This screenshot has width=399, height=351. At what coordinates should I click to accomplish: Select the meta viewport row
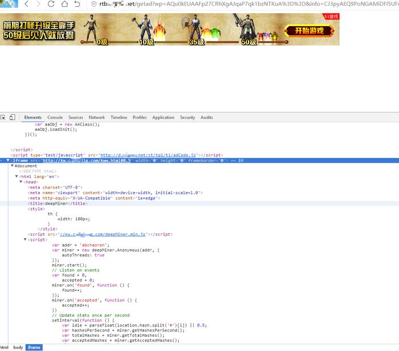[x=115, y=193]
